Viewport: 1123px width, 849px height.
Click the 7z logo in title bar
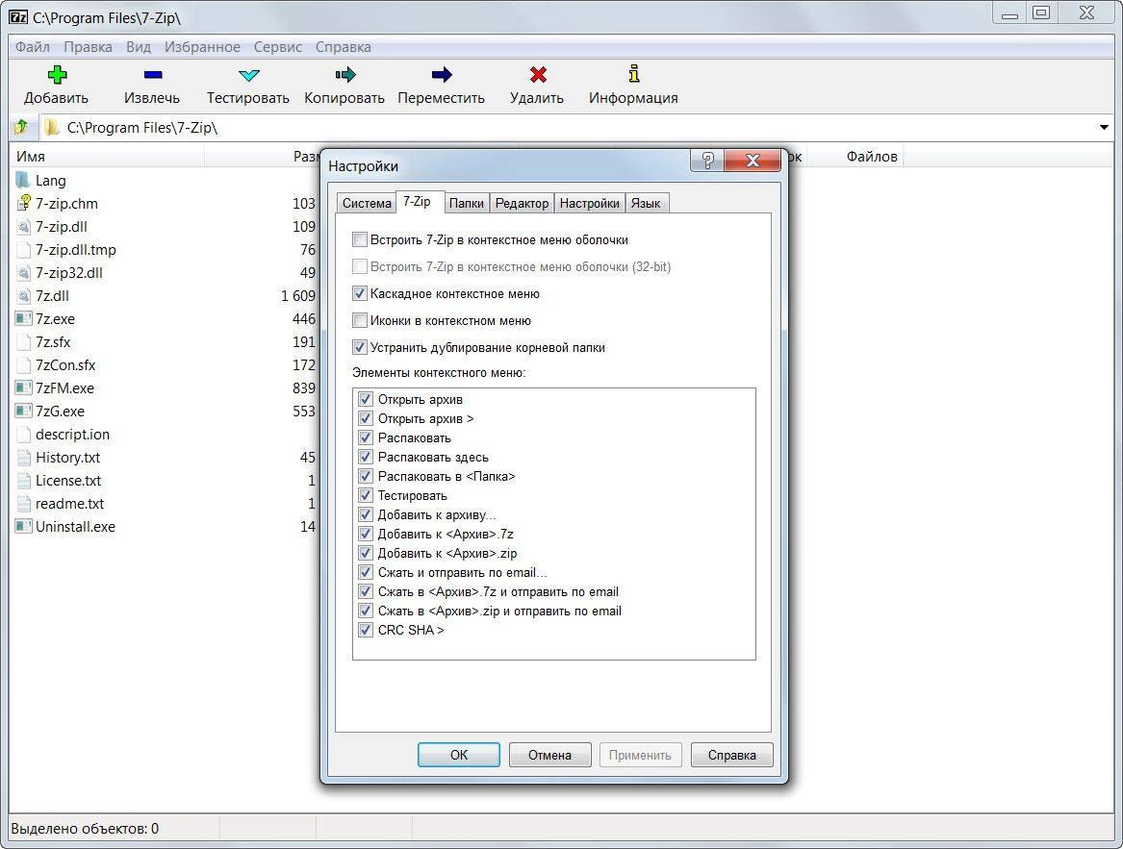pos(18,16)
